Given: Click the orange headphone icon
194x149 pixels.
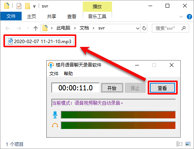Looking at the screenshot, I should [55, 125].
